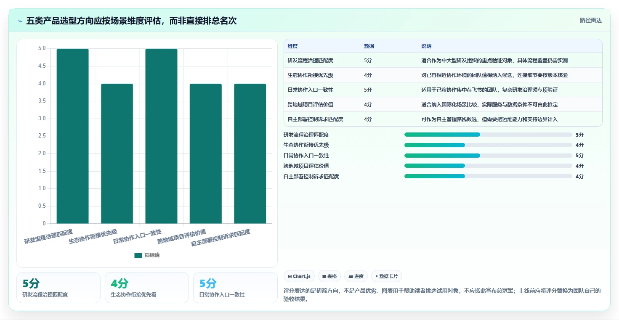
Task: Click the 日常协作入口一致性 progress bar
Action: click(488, 156)
